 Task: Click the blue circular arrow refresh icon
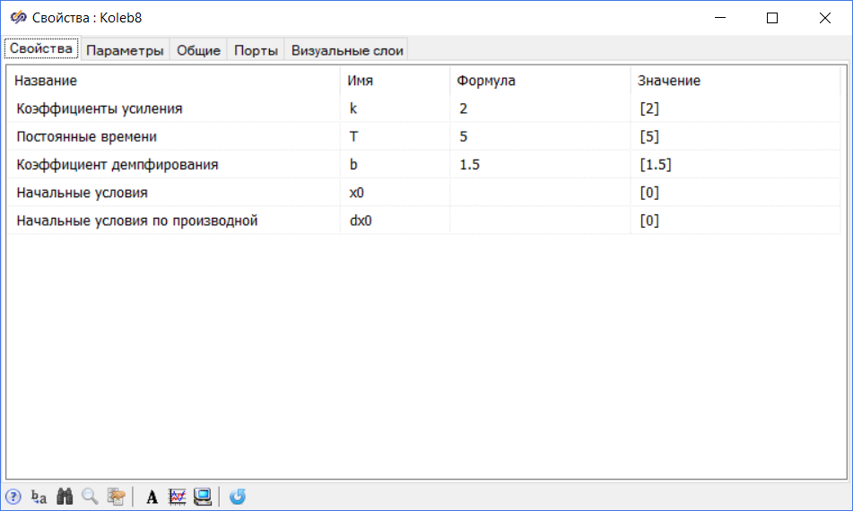[x=237, y=496]
